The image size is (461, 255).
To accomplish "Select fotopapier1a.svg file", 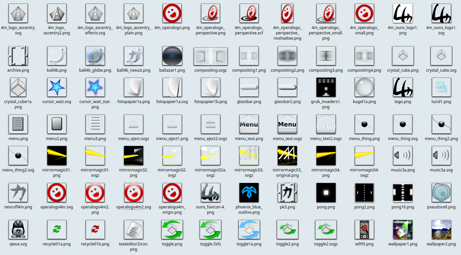I will [x=172, y=87].
